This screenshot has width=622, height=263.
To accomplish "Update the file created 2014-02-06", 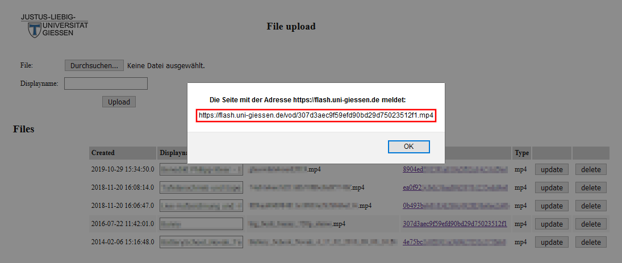I will pyautogui.click(x=552, y=242).
